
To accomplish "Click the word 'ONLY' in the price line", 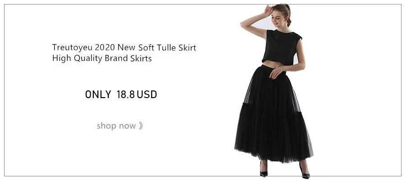I will coord(98,94).
